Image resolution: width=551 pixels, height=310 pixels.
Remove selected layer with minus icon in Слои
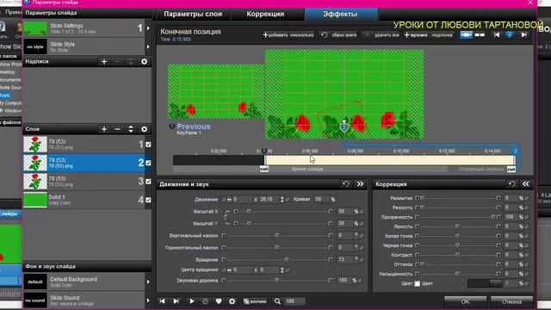(x=117, y=129)
